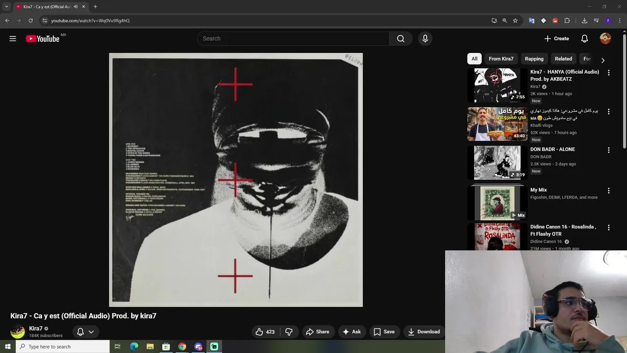Like the video with thumbs up
627x353 pixels.
tap(265, 332)
